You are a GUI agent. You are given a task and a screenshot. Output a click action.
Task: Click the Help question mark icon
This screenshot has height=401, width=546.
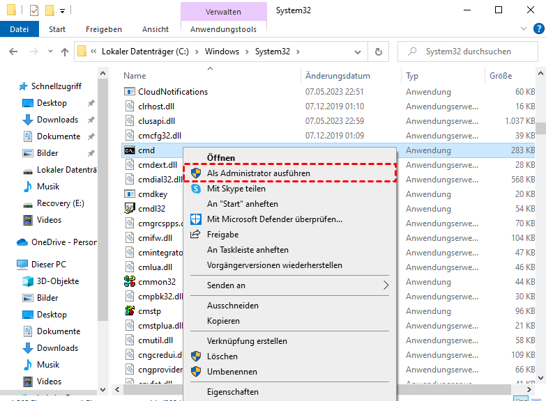click(x=539, y=29)
